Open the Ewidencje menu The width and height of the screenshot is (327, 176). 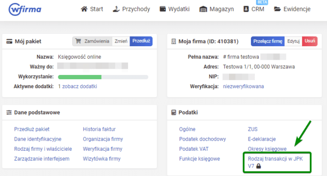tap(292, 9)
